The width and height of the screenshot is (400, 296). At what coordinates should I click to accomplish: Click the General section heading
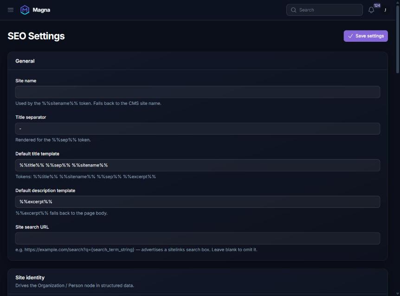[x=25, y=61]
